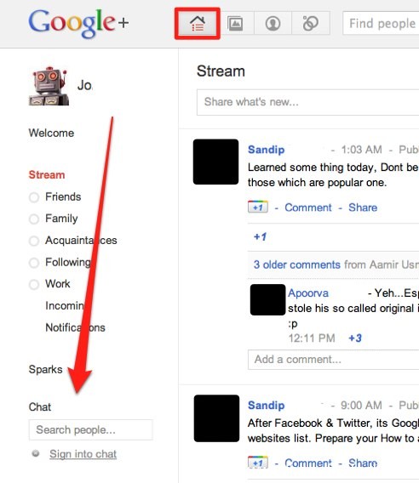Screen dimensions: 419x483
Task: Select the Friends circle radio button
Action: (34, 197)
